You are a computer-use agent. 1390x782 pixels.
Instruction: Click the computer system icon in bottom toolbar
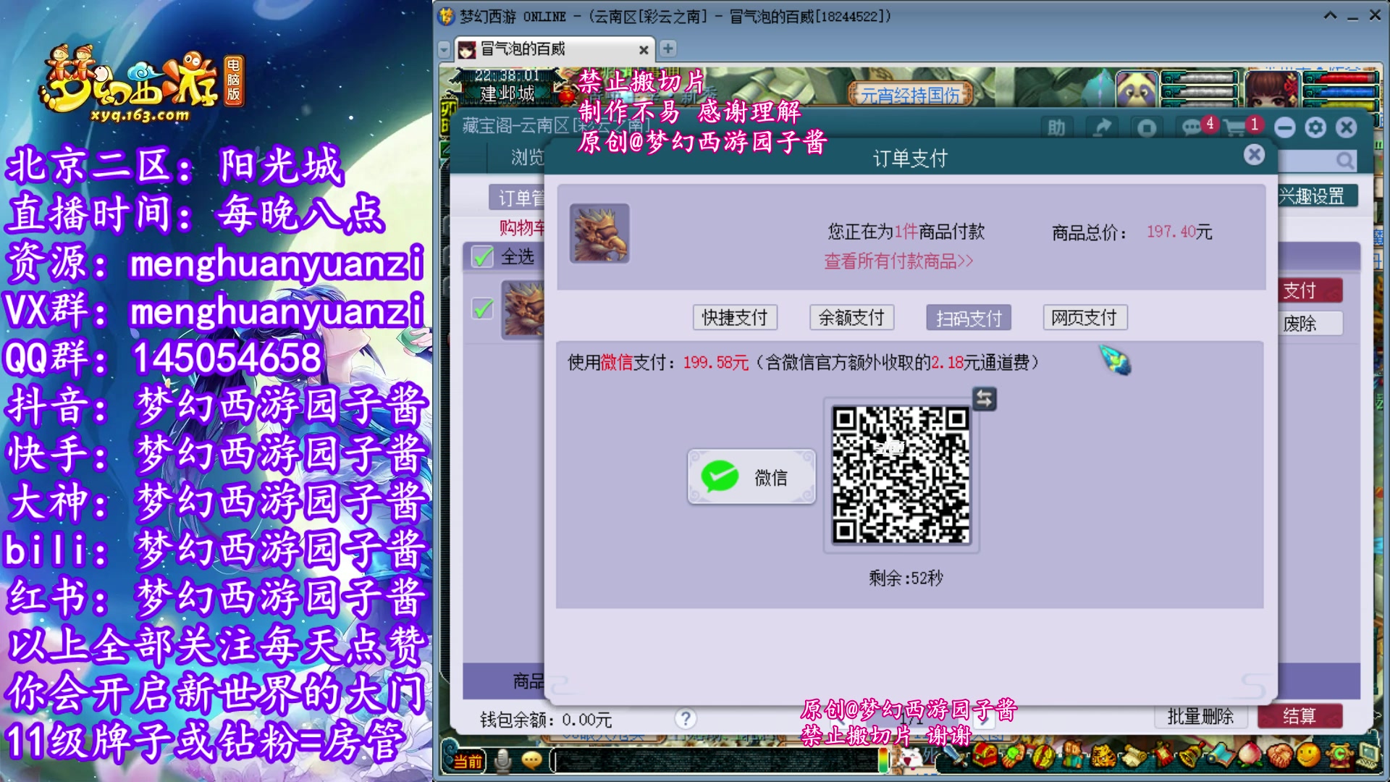coord(1367,757)
